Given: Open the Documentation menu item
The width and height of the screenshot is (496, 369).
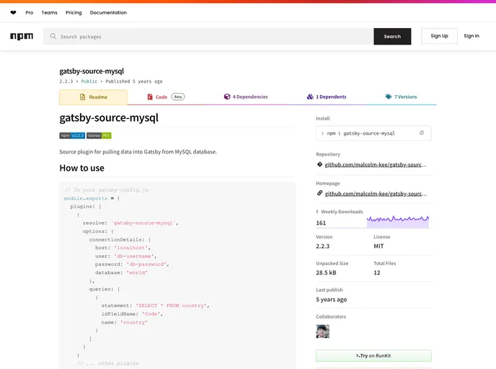Looking at the screenshot, I should [x=108, y=13].
